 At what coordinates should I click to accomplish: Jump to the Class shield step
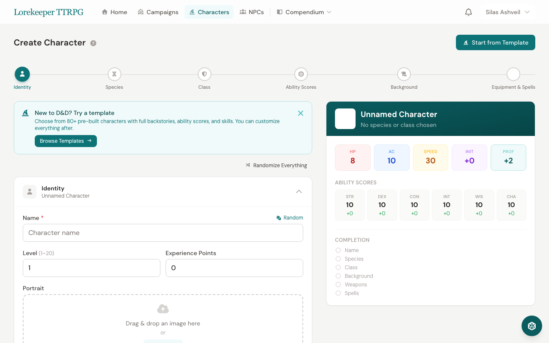(x=204, y=74)
